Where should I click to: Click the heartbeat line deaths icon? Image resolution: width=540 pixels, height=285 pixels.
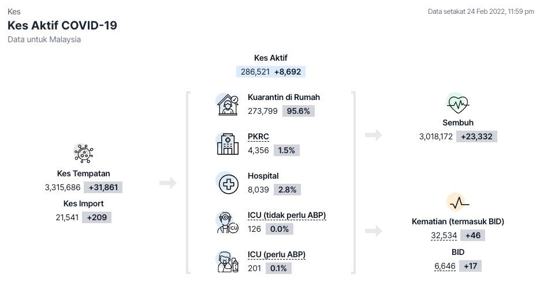click(x=458, y=202)
